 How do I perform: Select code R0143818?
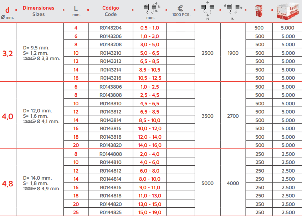point(111,137)
